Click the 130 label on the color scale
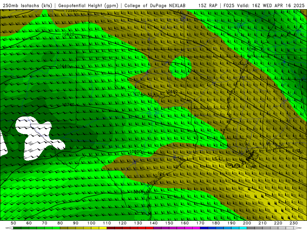Viewport: 307px width, 230px height. coord(138,223)
